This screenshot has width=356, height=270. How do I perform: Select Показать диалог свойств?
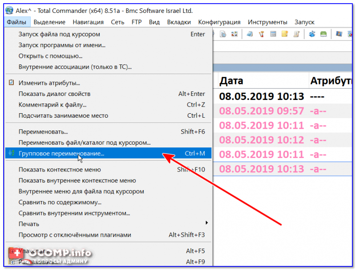point(108,94)
